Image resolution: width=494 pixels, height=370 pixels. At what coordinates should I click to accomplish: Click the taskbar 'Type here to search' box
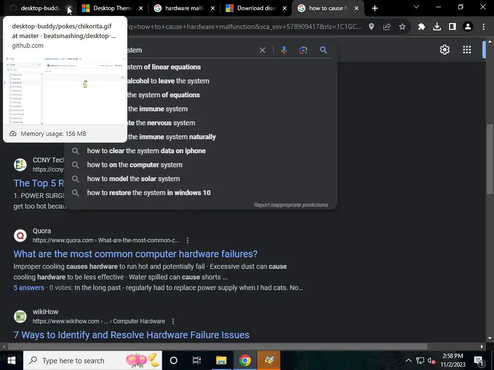[x=93, y=360]
